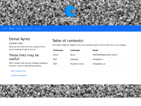Visit the College Instagram link
Screen dimensions: 141x106
click(19, 75)
